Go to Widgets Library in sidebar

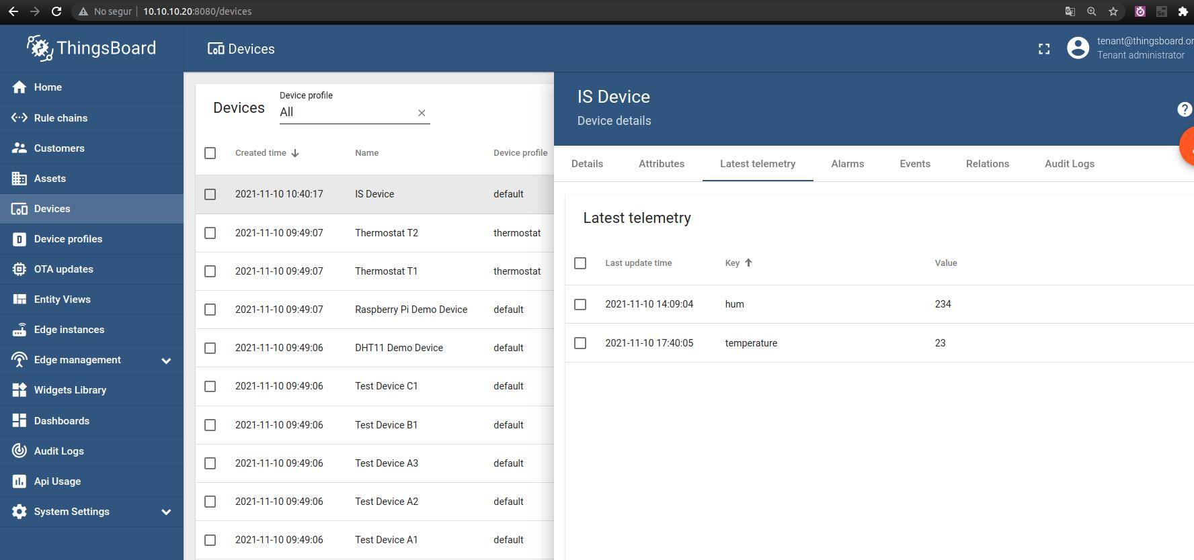point(70,390)
